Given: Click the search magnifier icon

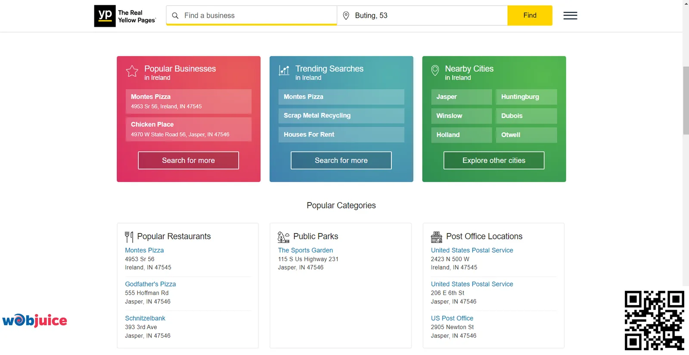Looking at the screenshot, I should [175, 16].
